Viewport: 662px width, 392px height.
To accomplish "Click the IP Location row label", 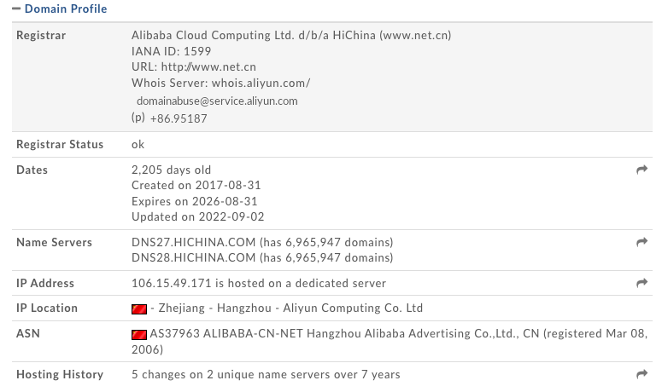I will 47,308.
